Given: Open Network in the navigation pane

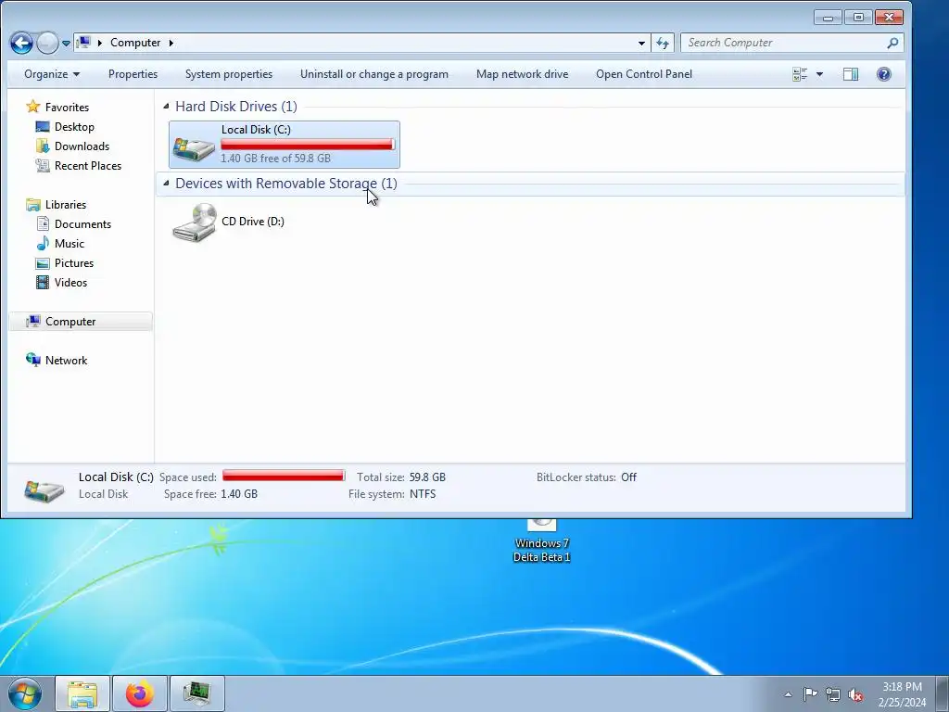Looking at the screenshot, I should click(x=66, y=361).
